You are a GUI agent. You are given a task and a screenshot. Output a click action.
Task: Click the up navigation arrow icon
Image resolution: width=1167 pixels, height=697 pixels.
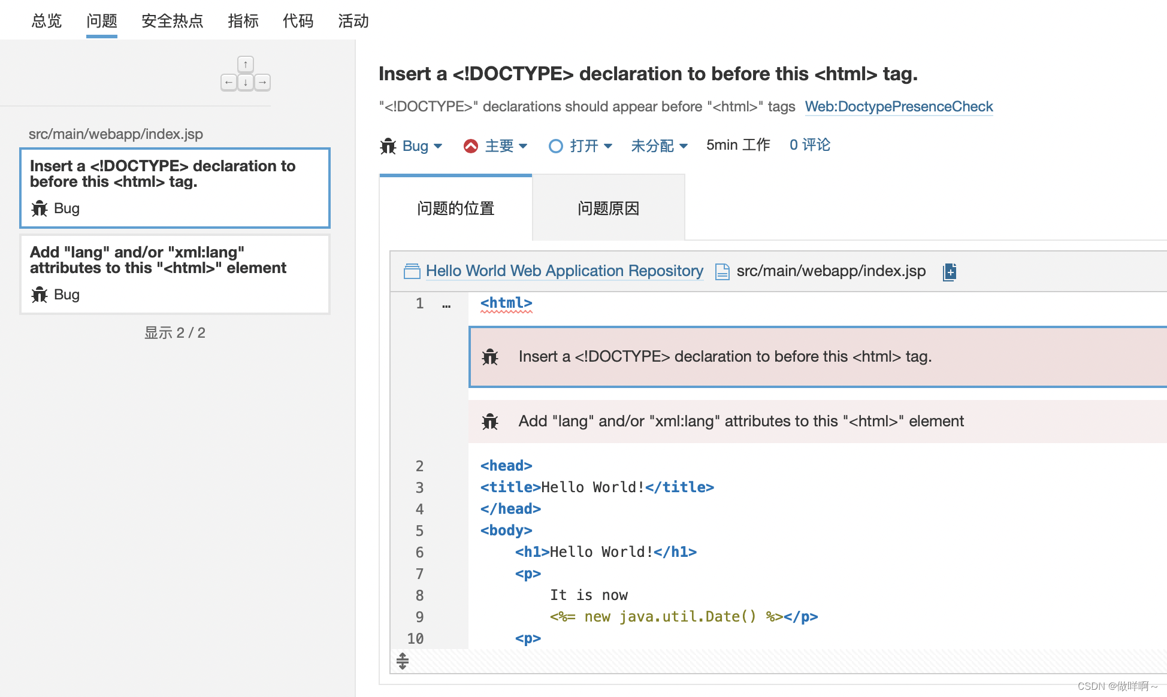pos(246,64)
